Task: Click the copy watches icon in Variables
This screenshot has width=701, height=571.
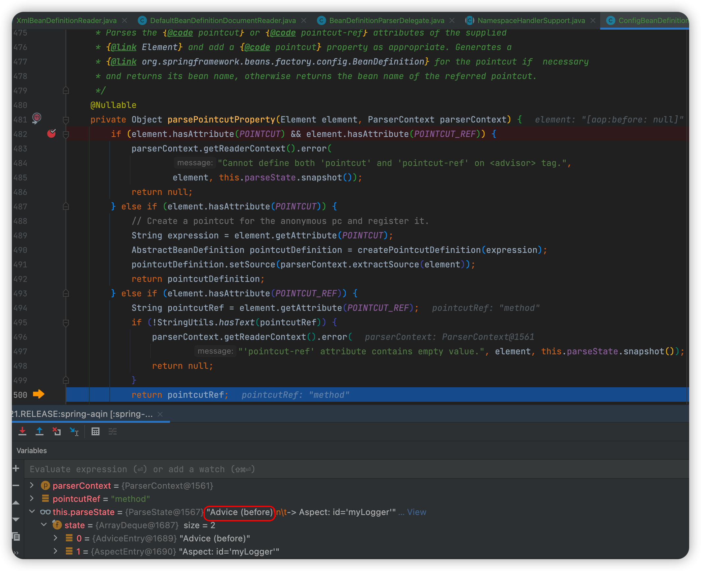Action: 16,536
